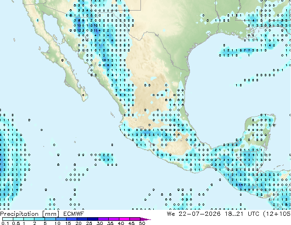Click the forecast offset '(12+105'
291x225 pixels.
click(x=277, y=214)
